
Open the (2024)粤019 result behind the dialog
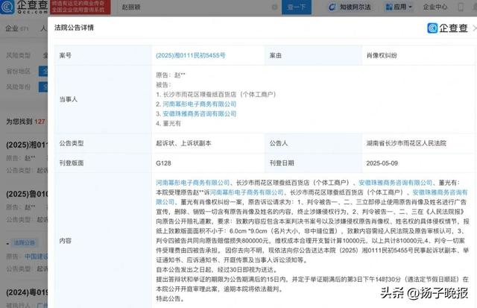(x=27, y=292)
